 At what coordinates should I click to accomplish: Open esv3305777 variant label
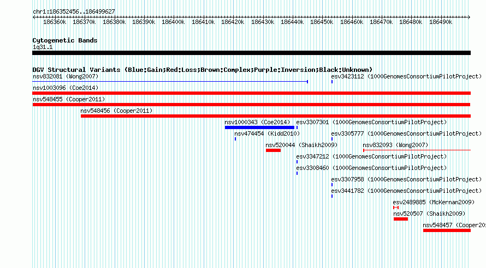pos(406,133)
